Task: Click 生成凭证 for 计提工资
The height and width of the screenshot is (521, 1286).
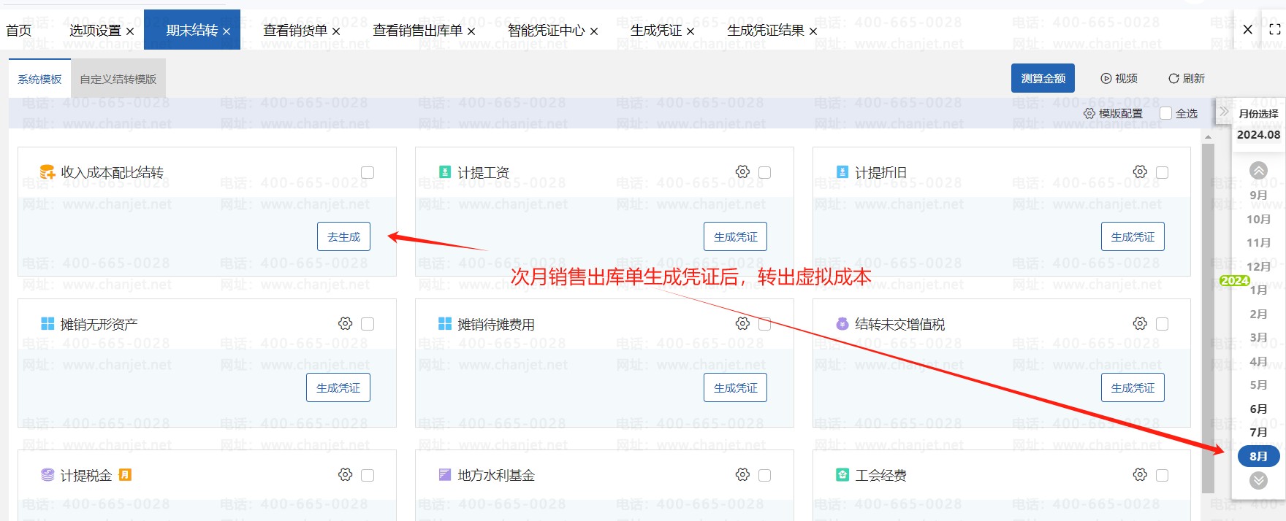Action: click(736, 236)
